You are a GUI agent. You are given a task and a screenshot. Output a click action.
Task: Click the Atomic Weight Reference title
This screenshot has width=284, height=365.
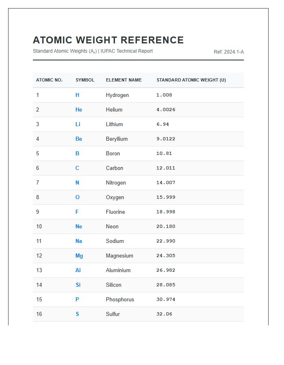(x=108, y=40)
